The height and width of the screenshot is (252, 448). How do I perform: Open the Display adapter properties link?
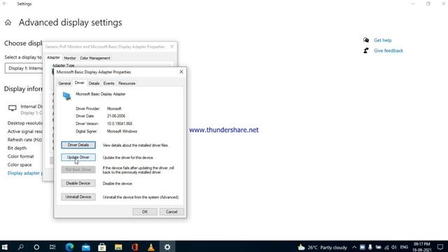tap(25, 173)
